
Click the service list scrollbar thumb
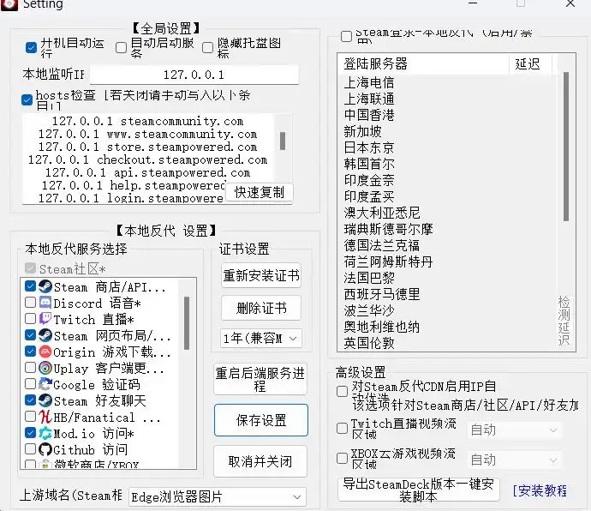(x=187, y=323)
